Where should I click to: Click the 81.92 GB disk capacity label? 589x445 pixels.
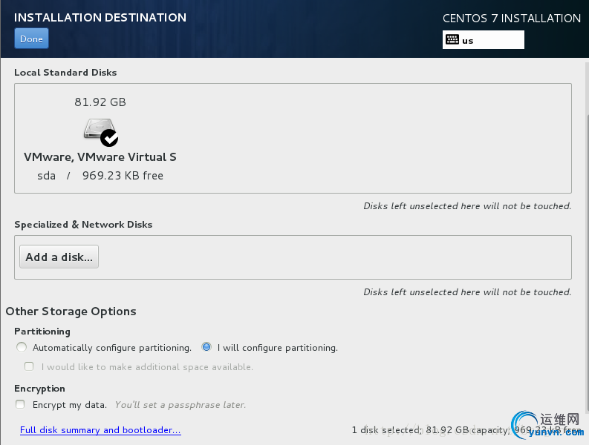(x=100, y=102)
